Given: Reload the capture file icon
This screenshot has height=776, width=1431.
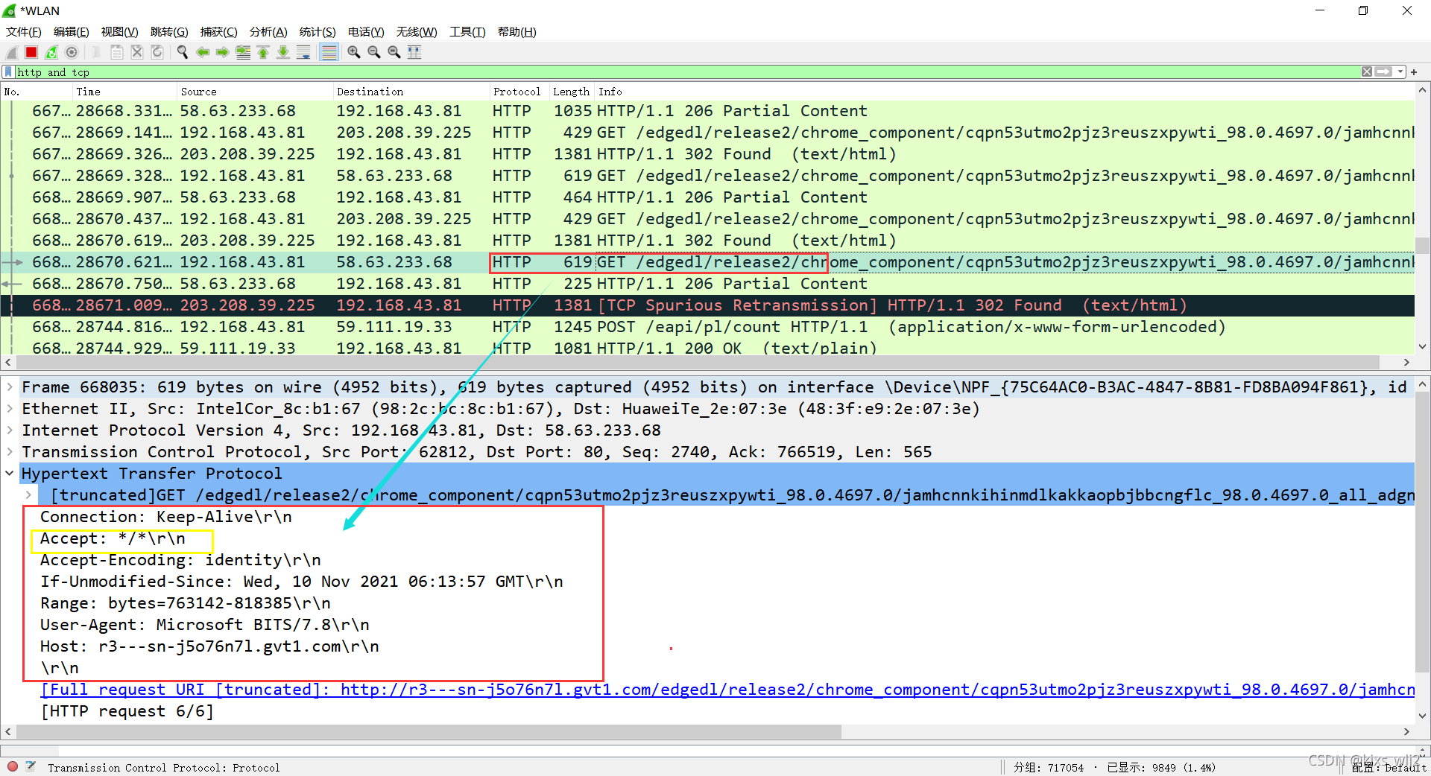Looking at the screenshot, I should point(157,52).
